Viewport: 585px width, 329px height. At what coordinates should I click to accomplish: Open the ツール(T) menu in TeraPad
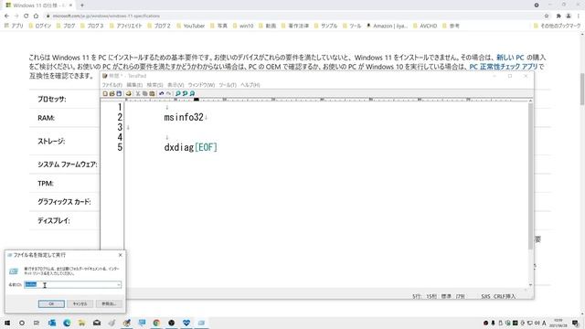pyautogui.click(x=228, y=85)
